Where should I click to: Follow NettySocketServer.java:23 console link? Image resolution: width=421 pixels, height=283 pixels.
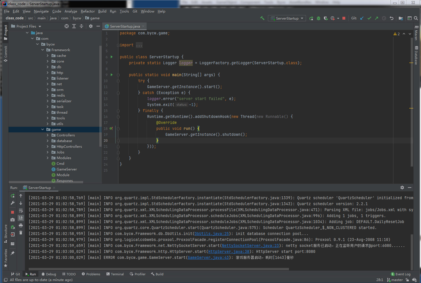coord(250,245)
